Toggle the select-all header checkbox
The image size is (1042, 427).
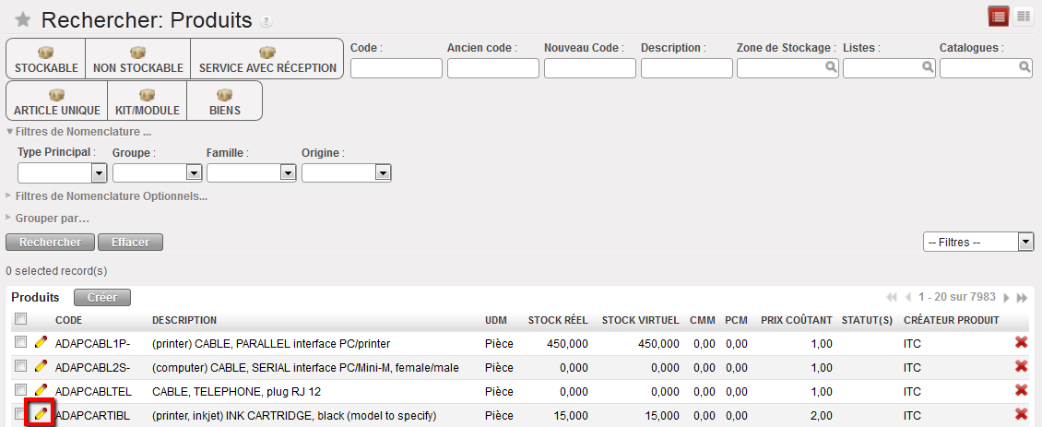coord(20,319)
